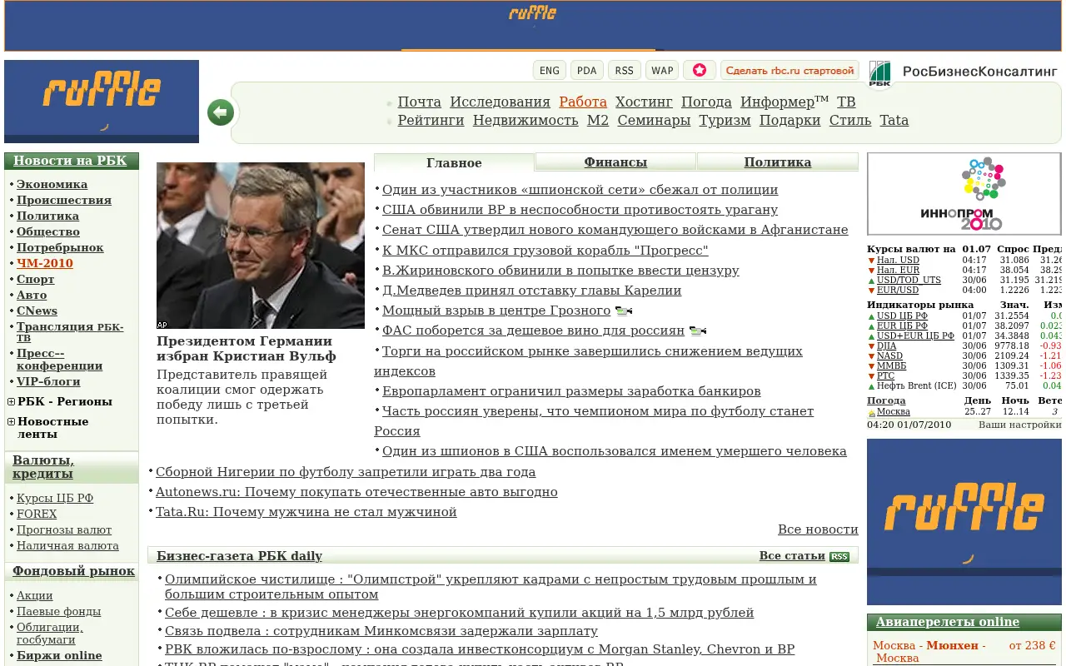Click the red star bookmark icon
Image resolution: width=1066 pixels, height=666 pixels.
coord(700,70)
